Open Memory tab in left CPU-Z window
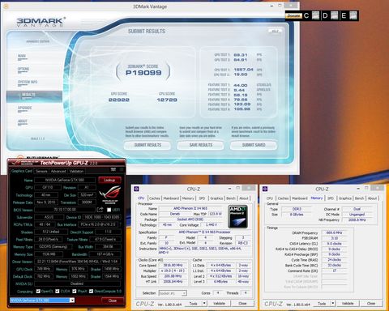 [188, 198]
